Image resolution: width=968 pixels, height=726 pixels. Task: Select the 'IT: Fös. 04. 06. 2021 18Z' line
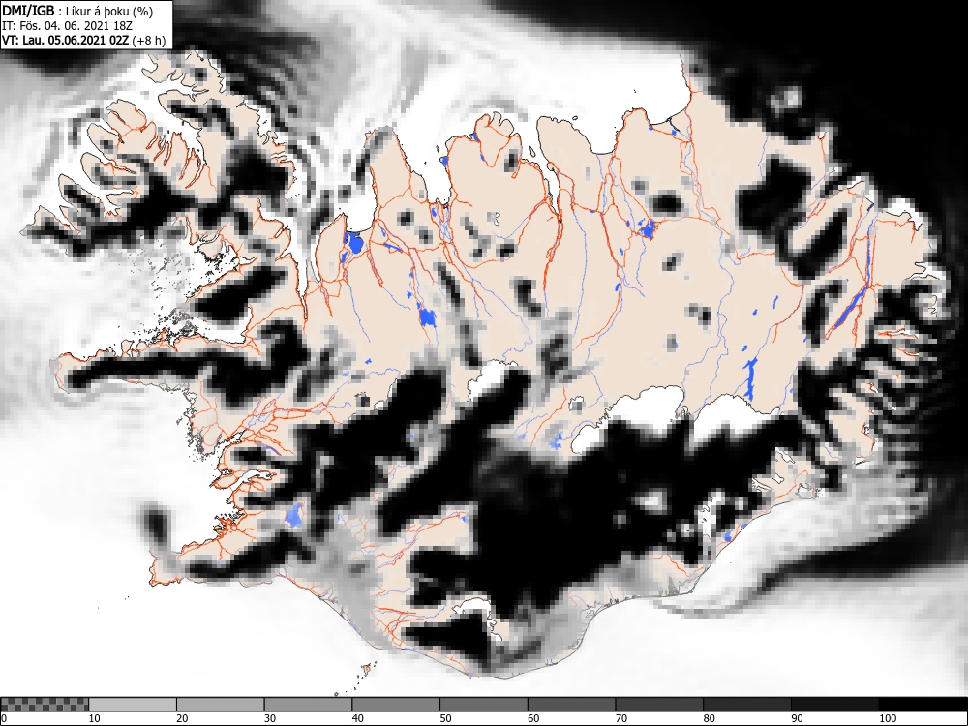pos(67,26)
